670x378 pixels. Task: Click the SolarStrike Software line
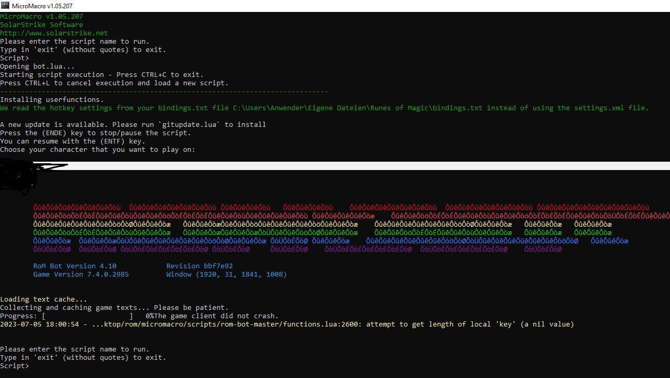42,25
